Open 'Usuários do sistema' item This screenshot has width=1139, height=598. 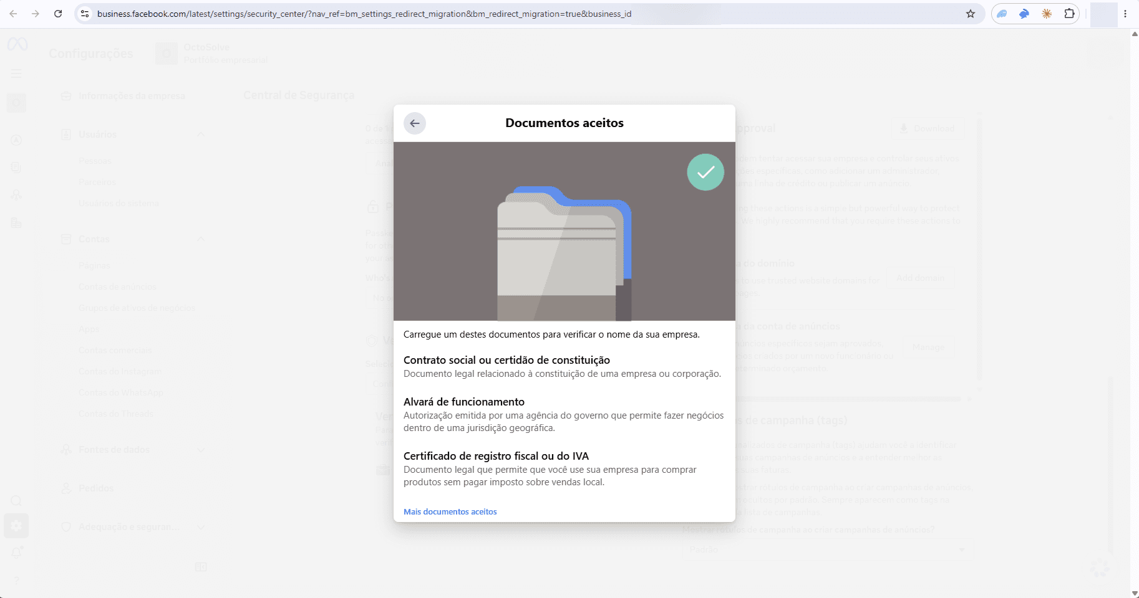pyautogui.click(x=119, y=204)
